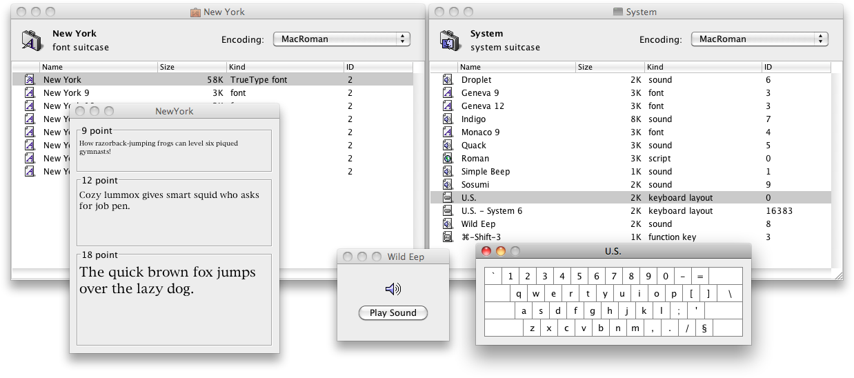Click the 'function key' kind cell

(672, 237)
